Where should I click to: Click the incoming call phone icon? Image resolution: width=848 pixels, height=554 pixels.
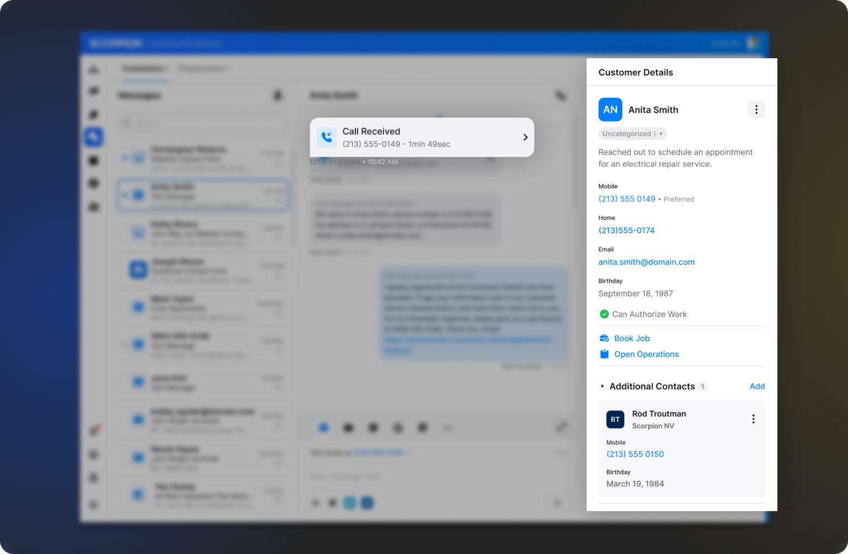tap(327, 137)
